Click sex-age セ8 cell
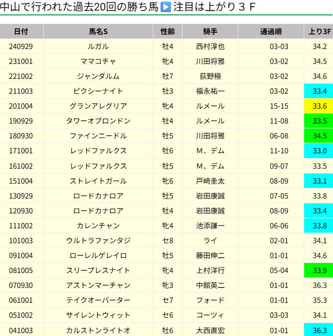Image resolution: width=333 pixels, height=336 pixels. click(x=168, y=240)
